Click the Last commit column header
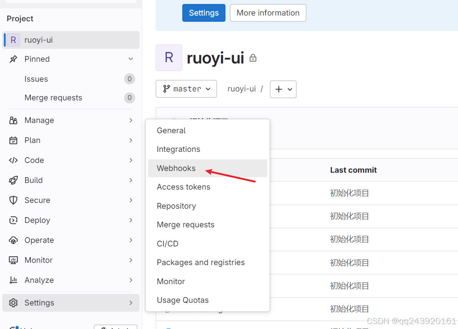This screenshot has height=329, width=458. [x=354, y=170]
